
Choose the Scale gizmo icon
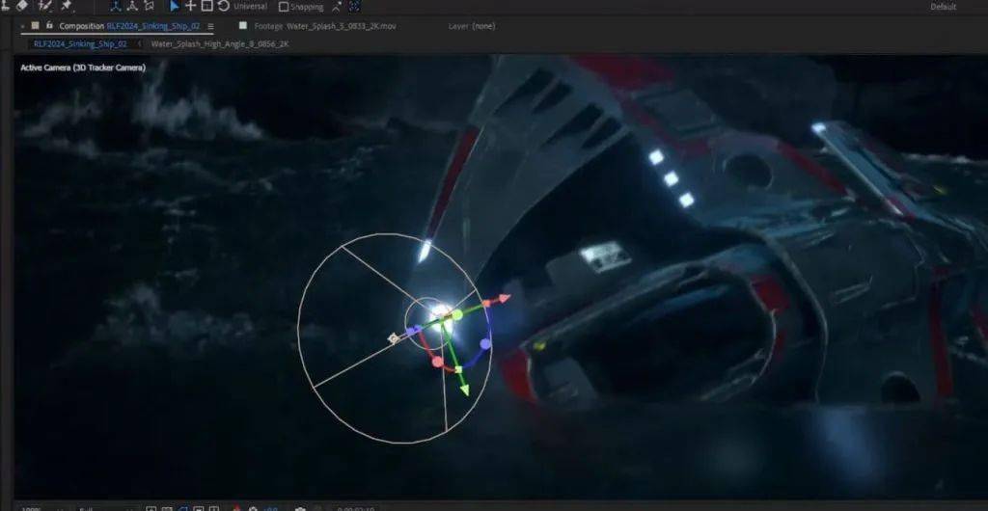(x=206, y=6)
